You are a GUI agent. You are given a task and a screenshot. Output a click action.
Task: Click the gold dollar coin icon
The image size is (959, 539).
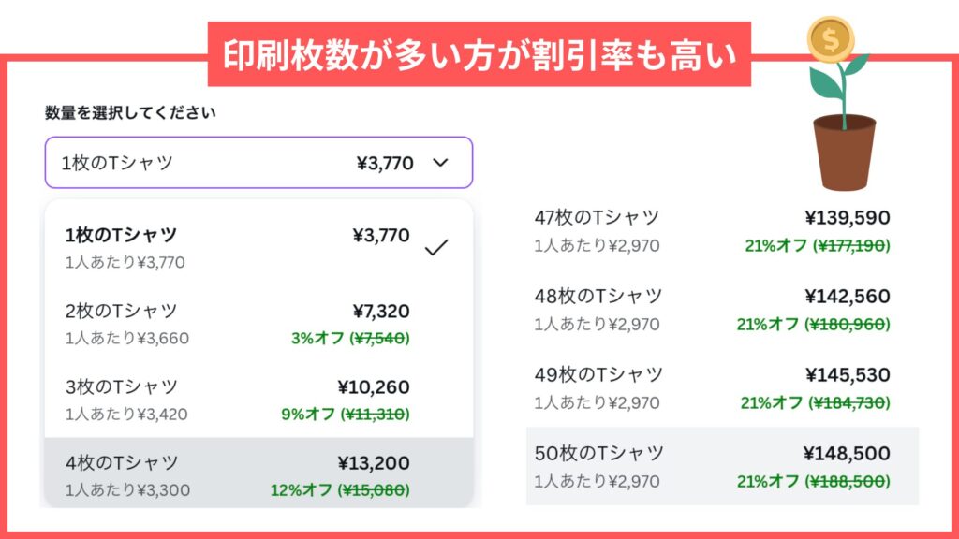[831, 39]
